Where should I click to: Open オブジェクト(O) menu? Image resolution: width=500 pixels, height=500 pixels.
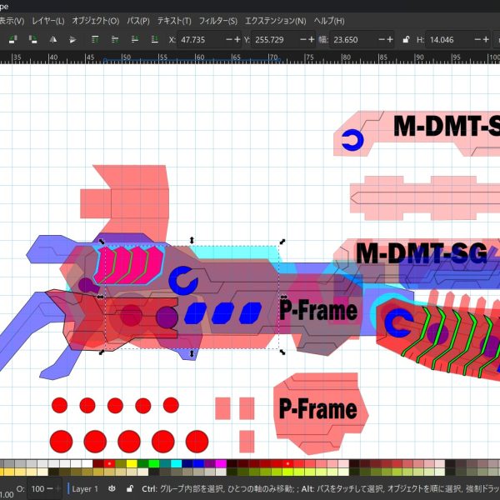pos(96,21)
